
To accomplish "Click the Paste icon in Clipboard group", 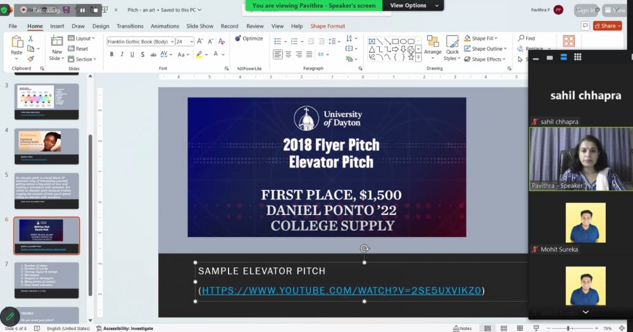I will coord(16,45).
